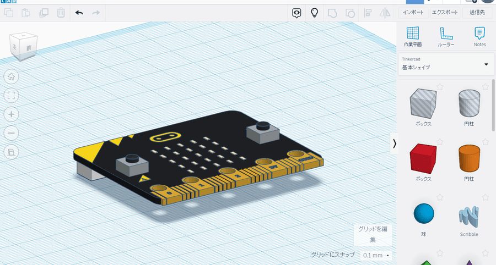Click the Delete trash icon
The width and height of the screenshot is (496, 265).
coord(61,13)
